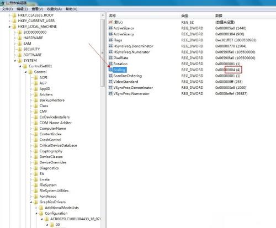Open the 收藏夹(A) menu
The width and height of the screenshot is (276, 228).
click(x=54, y=9)
